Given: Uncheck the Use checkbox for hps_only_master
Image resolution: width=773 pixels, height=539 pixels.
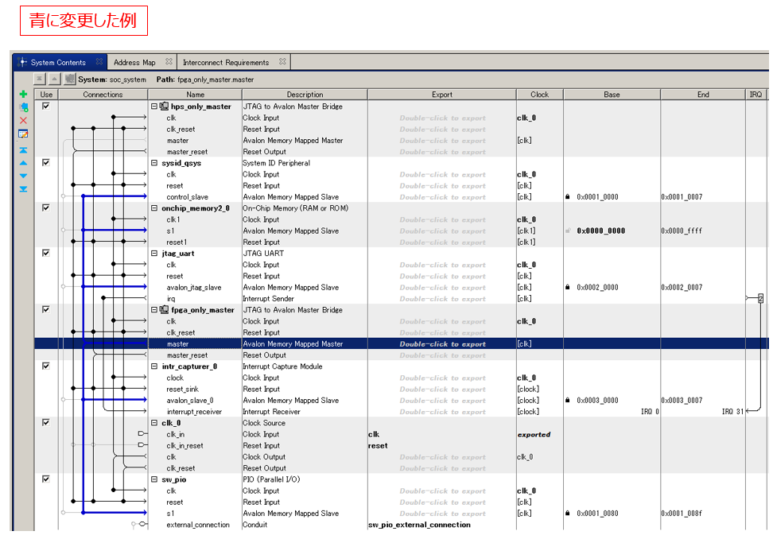Looking at the screenshot, I should pos(46,107).
